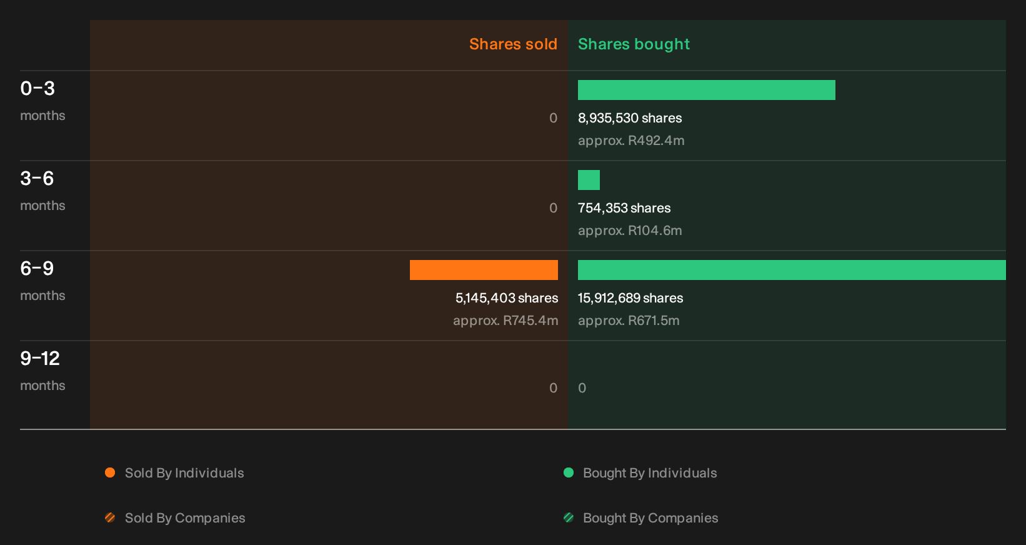
Task: Click the zero sold value for 0-3 months
Action: pos(554,118)
